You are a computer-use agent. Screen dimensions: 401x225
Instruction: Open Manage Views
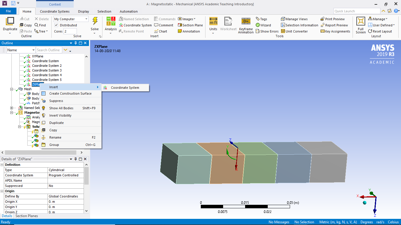point(294,19)
